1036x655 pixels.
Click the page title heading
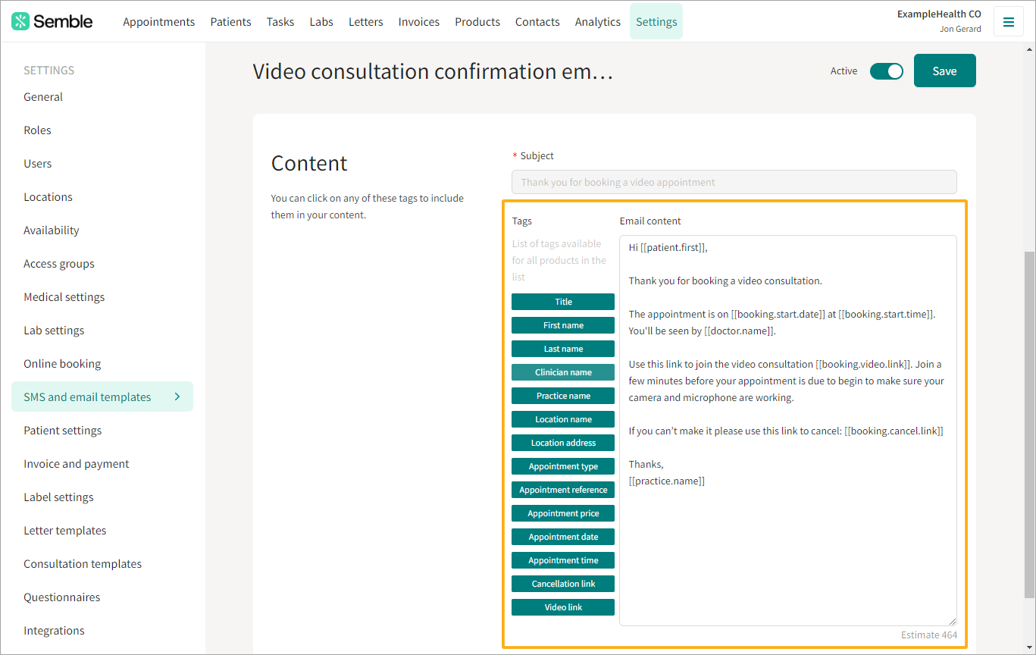tap(433, 71)
